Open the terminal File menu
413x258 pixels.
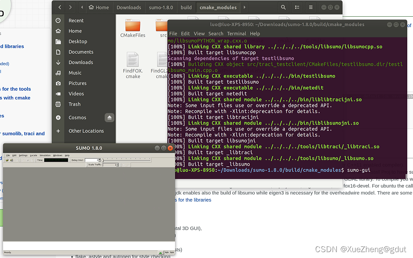click(x=173, y=34)
